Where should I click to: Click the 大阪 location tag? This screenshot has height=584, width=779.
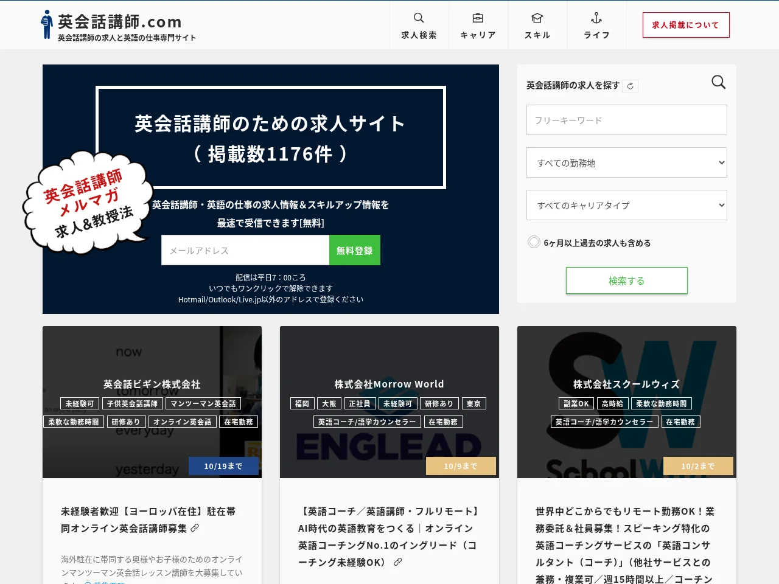(329, 403)
